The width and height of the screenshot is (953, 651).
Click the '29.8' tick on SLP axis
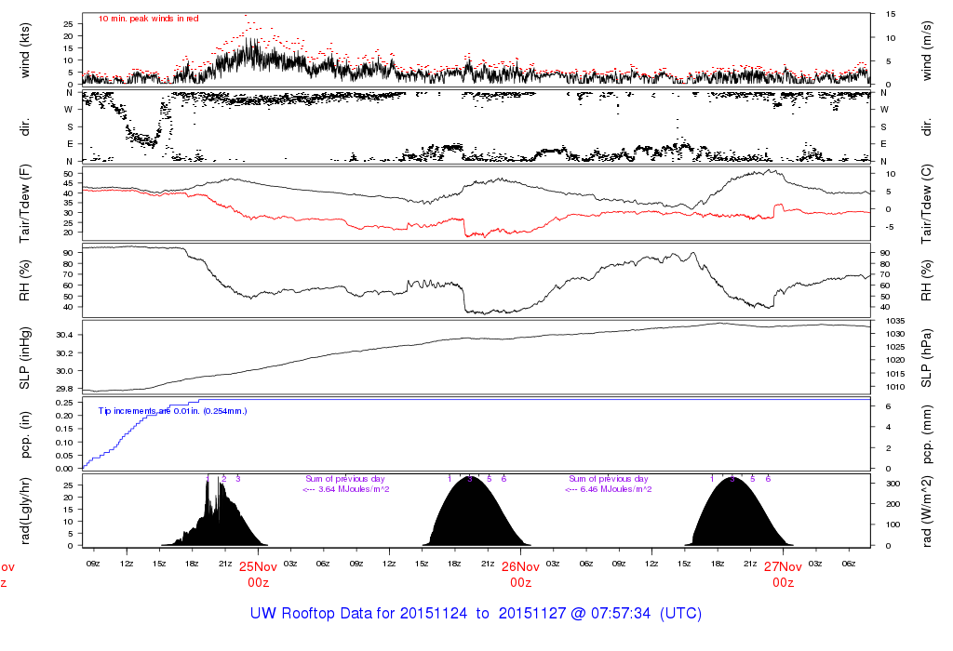tap(64, 389)
